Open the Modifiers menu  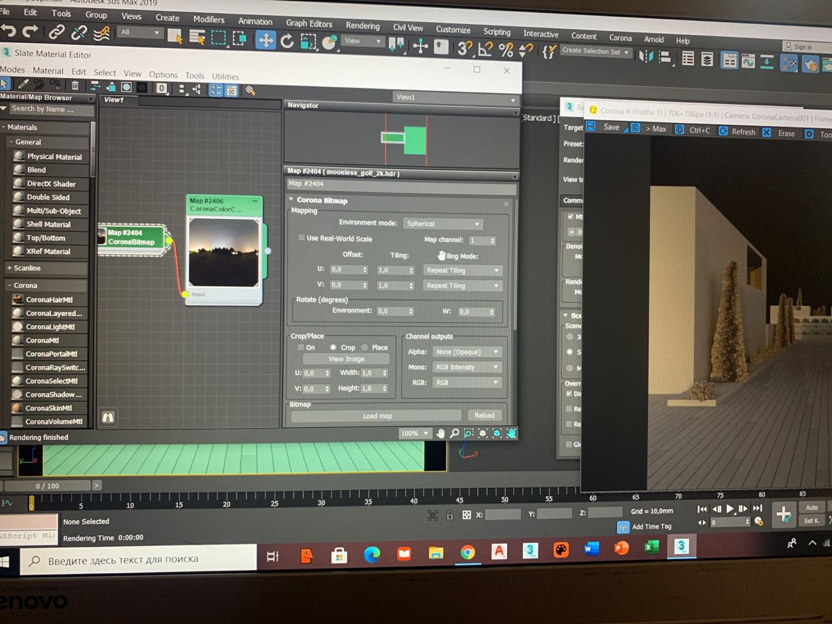point(209,19)
